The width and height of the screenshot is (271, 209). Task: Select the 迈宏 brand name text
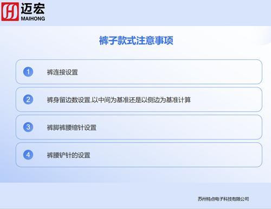(x=33, y=9)
